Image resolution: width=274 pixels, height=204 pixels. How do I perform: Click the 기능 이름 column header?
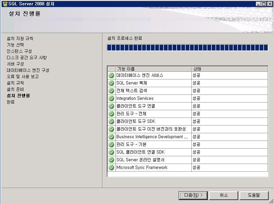154,69
